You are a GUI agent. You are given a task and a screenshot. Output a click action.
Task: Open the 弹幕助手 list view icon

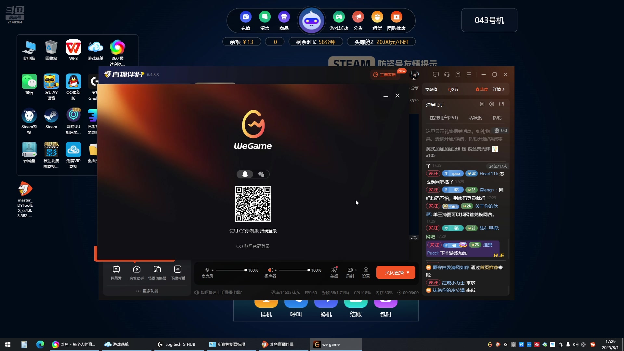tap(482, 104)
